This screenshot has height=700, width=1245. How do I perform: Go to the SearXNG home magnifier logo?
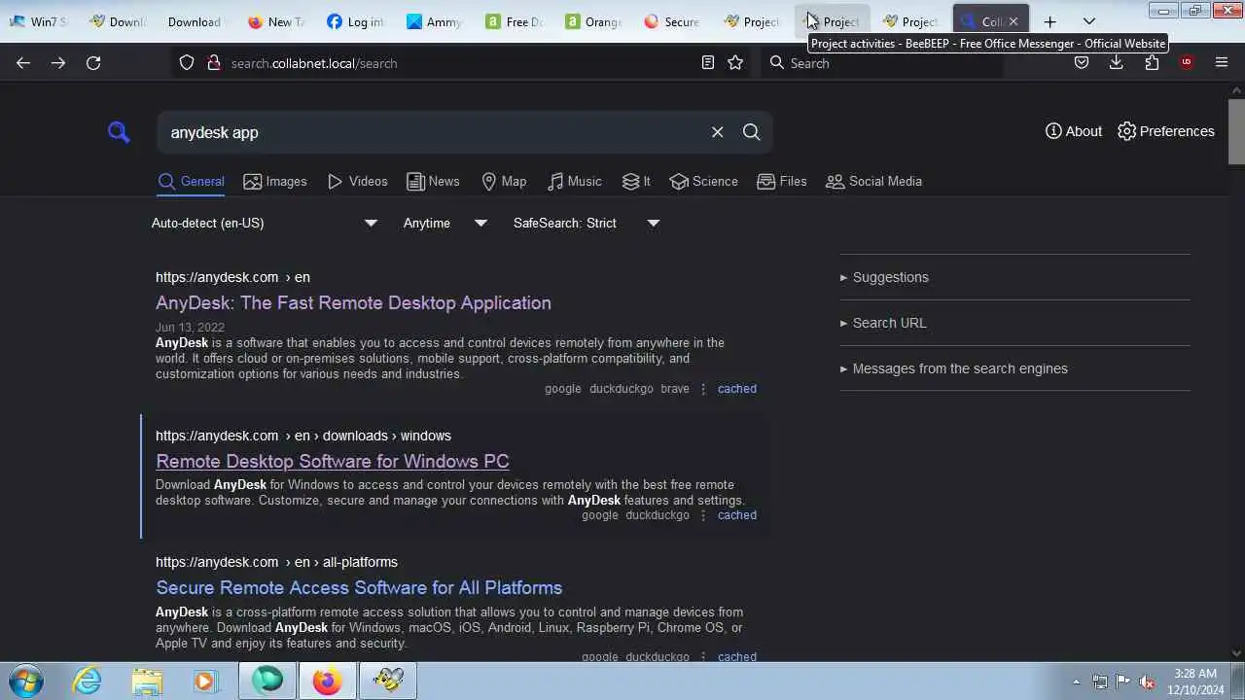click(119, 132)
